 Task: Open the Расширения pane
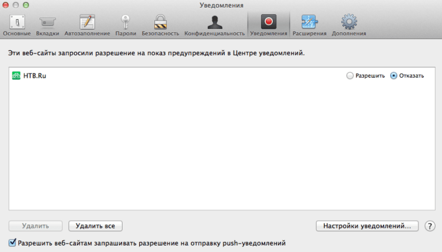tap(309, 24)
